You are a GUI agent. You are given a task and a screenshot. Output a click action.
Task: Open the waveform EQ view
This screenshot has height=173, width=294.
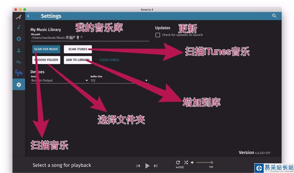click(19, 73)
